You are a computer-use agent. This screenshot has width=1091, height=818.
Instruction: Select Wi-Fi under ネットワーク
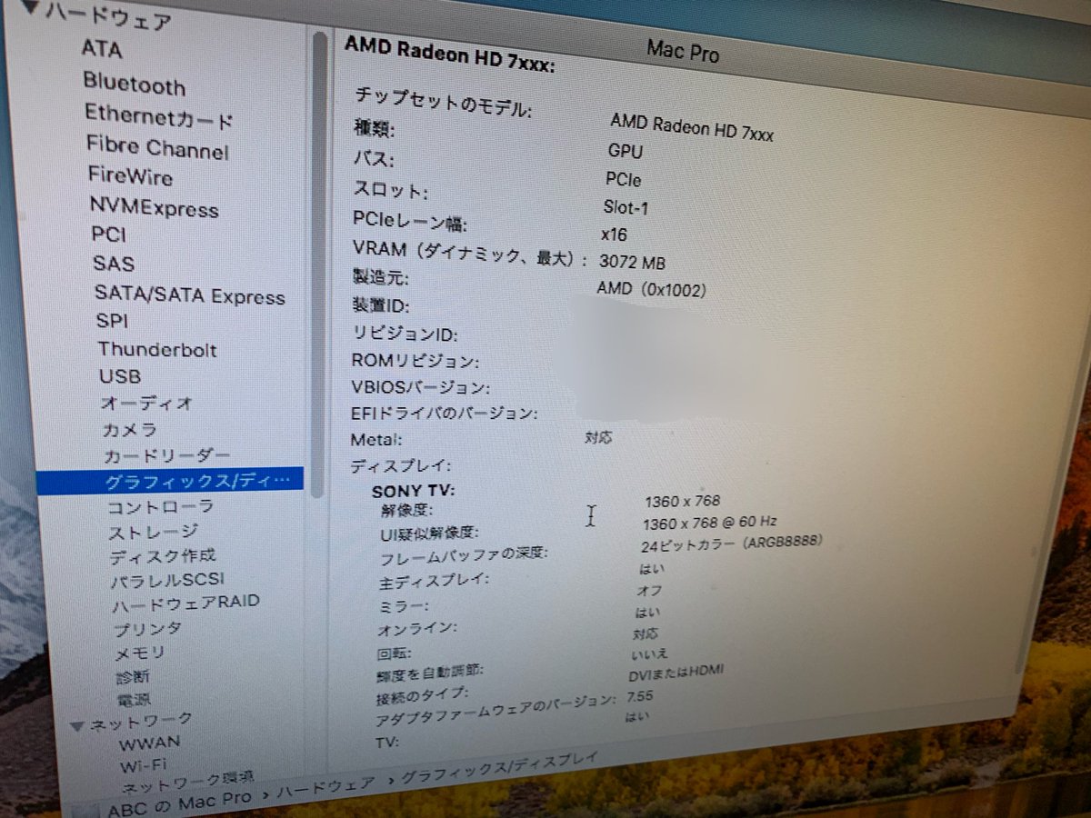(x=144, y=763)
